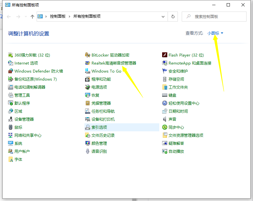Go up one level with Up arrow
The width and height of the screenshot is (253, 201).
click(32, 17)
